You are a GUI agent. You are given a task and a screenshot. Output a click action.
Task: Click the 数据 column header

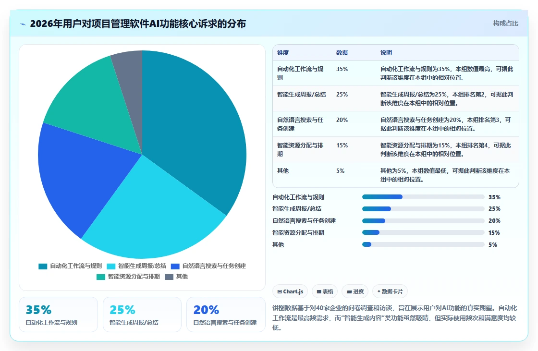click(342, 52)
